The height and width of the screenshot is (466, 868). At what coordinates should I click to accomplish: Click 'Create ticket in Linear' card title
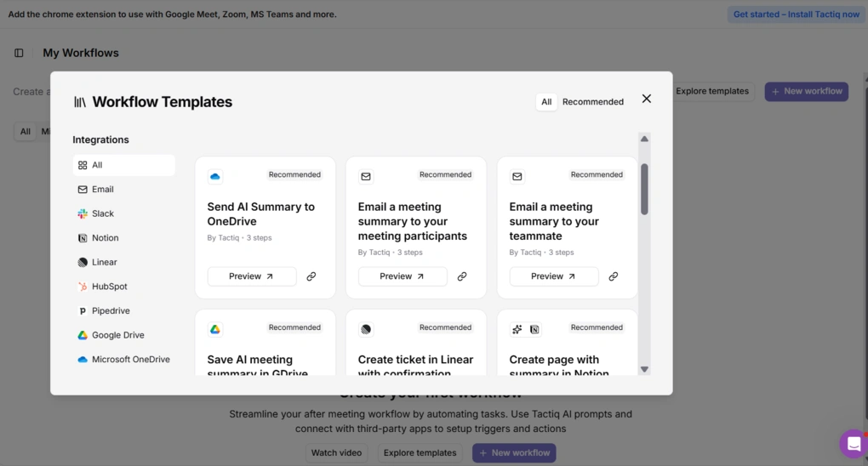click(x=415, y=366)
